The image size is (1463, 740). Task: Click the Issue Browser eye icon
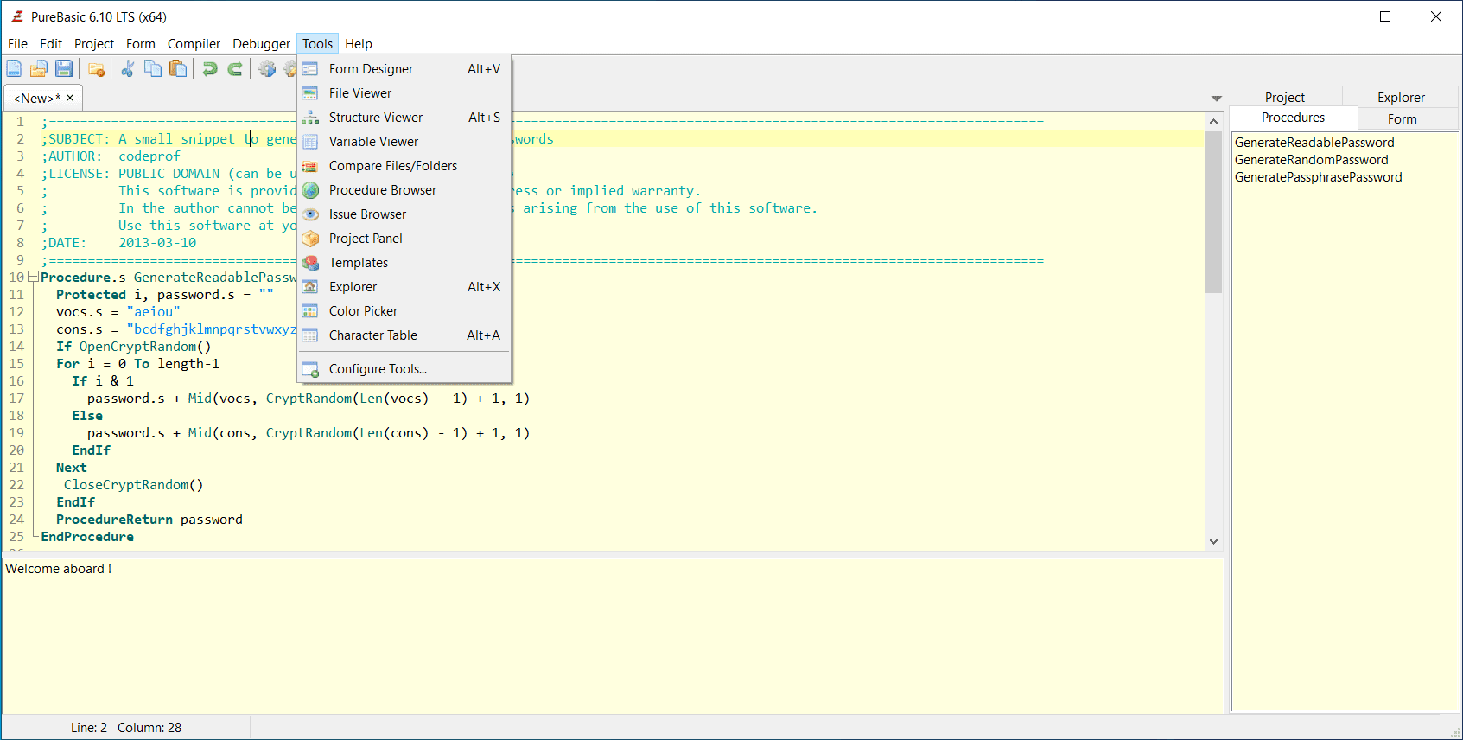tap(310, 214)
